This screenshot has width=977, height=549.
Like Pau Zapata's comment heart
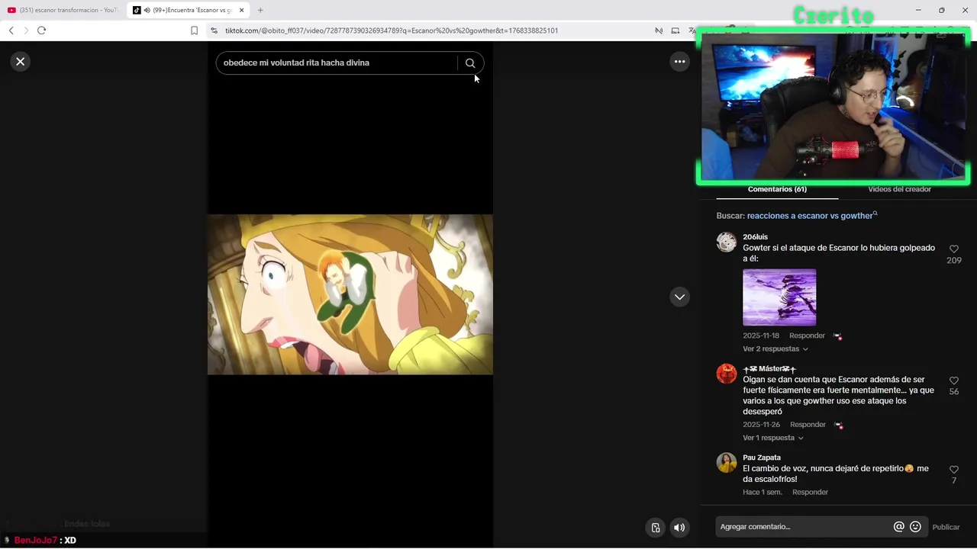point(953,470)
